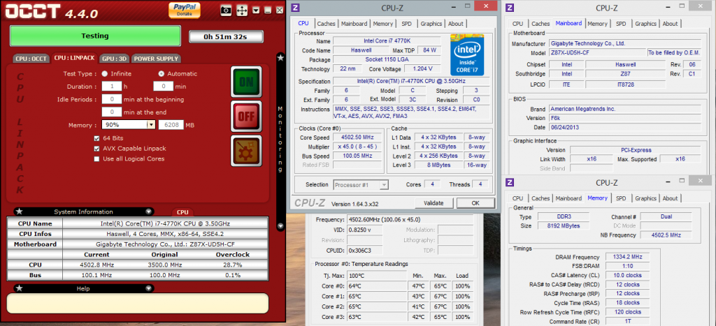Viewport: 716px width, 326px height.
Task: Click the green Testing progress bar
Action: tap(95, 36)
